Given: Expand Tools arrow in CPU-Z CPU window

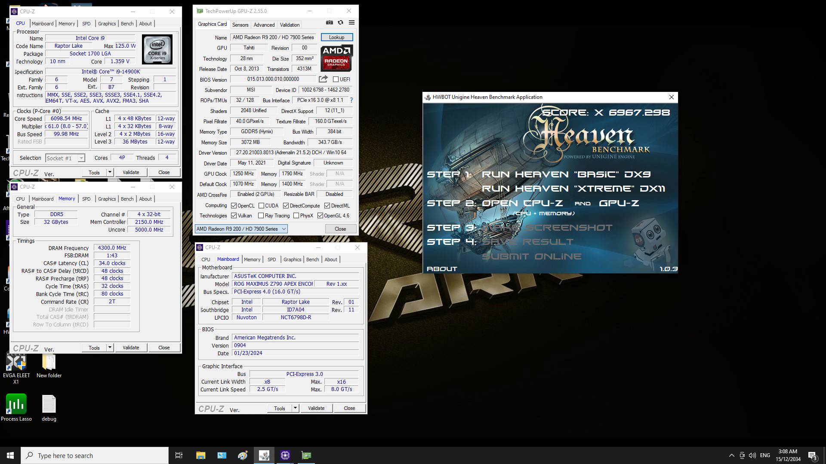Looking at the screenshot, I should [110, 172].
